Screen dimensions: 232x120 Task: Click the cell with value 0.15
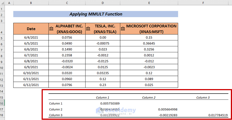pyautogui.click(x=149, y=38)
